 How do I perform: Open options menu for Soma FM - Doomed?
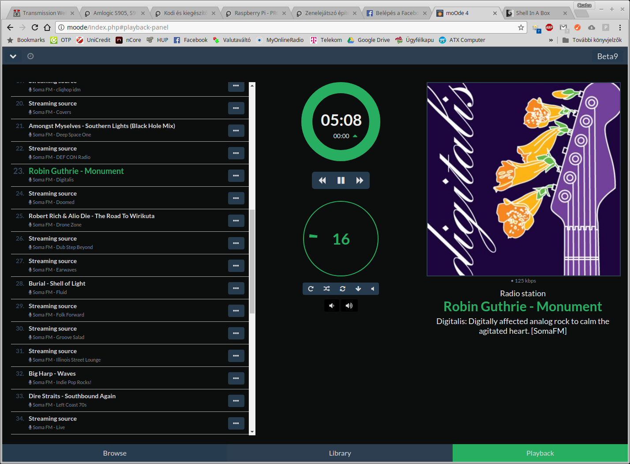(x=236, y=198)
